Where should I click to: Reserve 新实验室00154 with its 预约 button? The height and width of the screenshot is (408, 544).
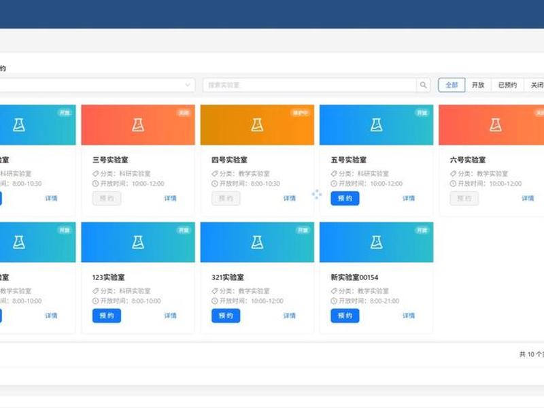click(x=345, y=316)
